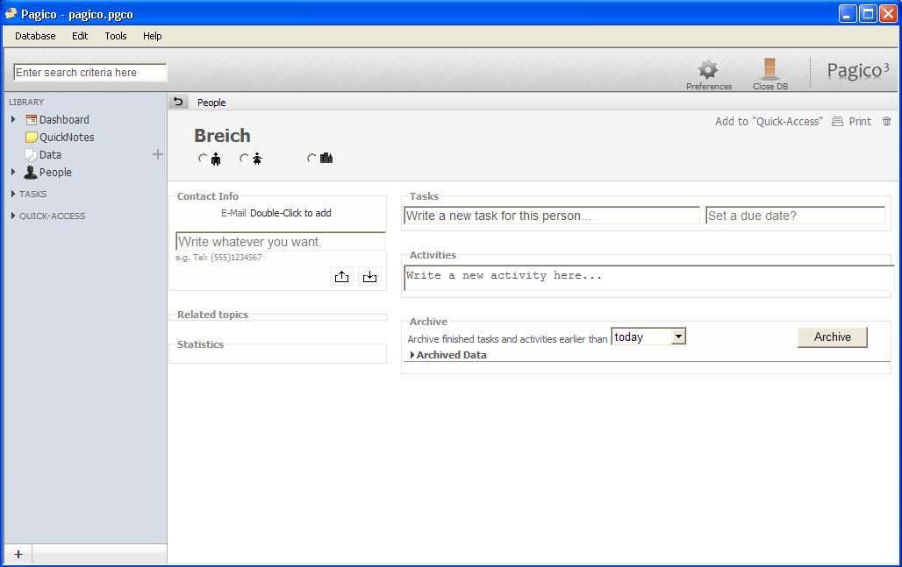Click the QuickNotes yellow note icon
This screenshot has width=902, height=567.
coord(32,138)
